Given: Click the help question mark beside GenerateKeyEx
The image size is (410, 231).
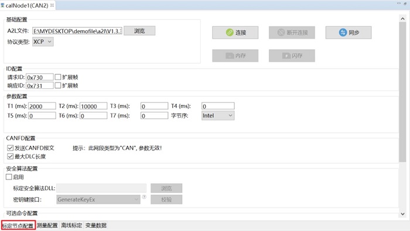Looking at the screenshot, I should click(x=144, y=197).
